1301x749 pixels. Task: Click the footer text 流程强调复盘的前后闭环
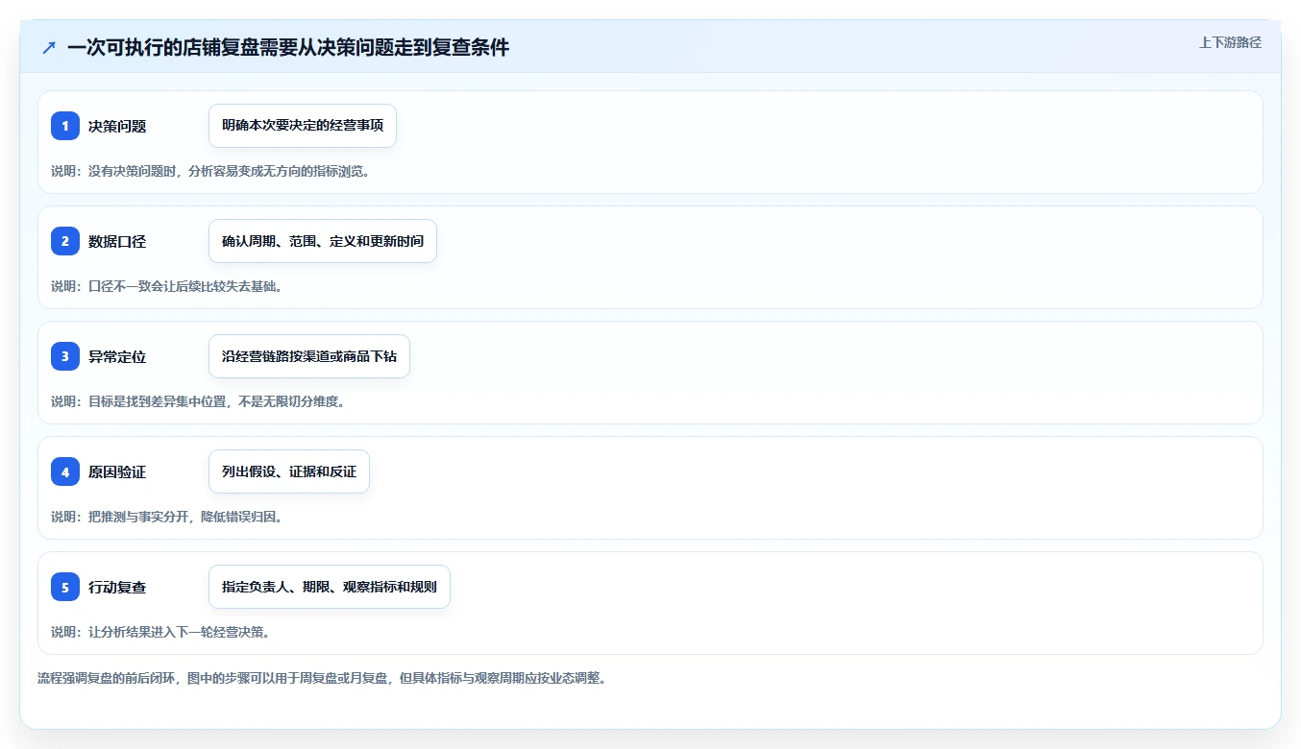coord(322,678)
